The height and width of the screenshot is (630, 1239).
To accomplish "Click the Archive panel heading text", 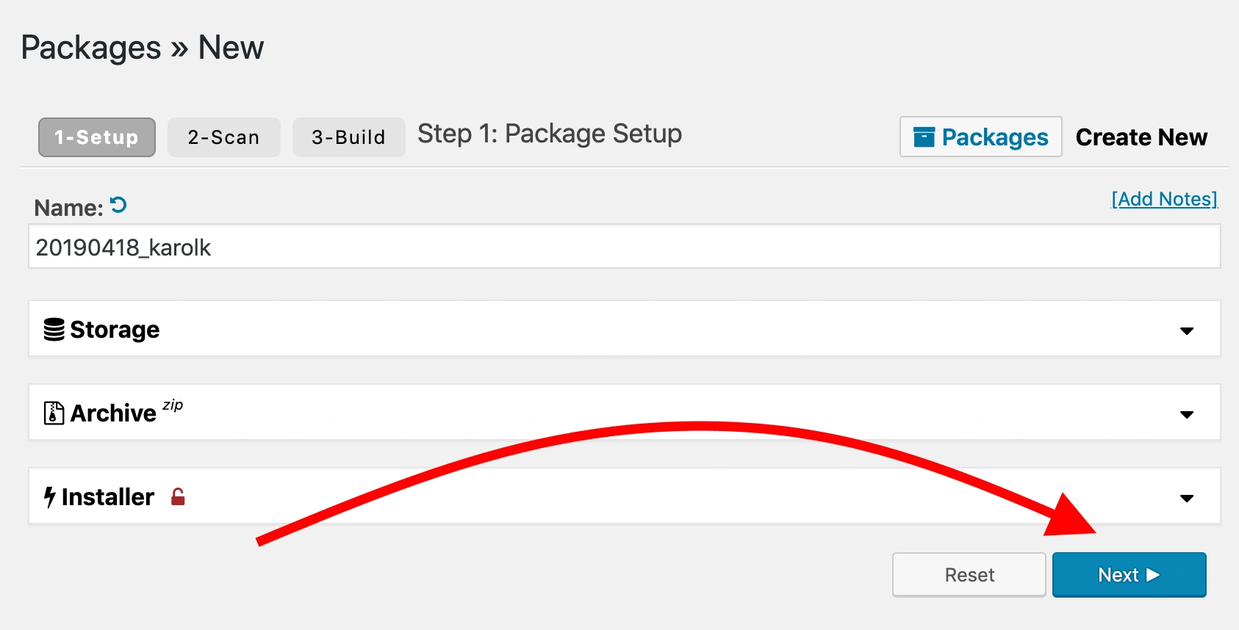I will 113,413.
